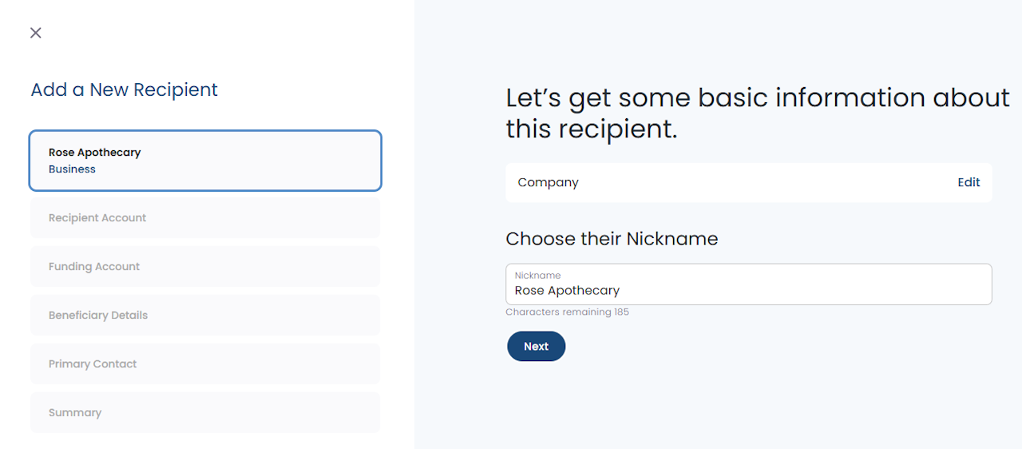The width and height of the screenshot is (1022, 449).
Task: Click the Company label in the info card
Action: click(x=548, y=182)
